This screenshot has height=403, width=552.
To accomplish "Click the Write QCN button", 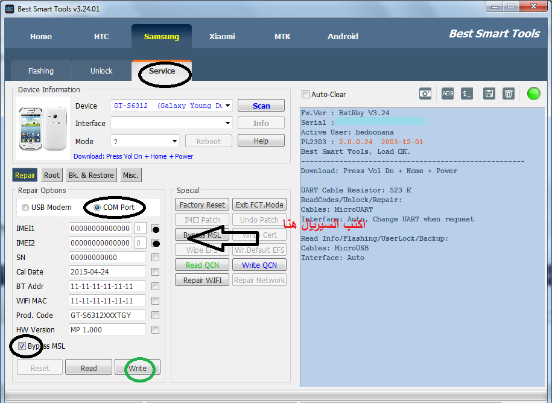I will tap(259, 265).
